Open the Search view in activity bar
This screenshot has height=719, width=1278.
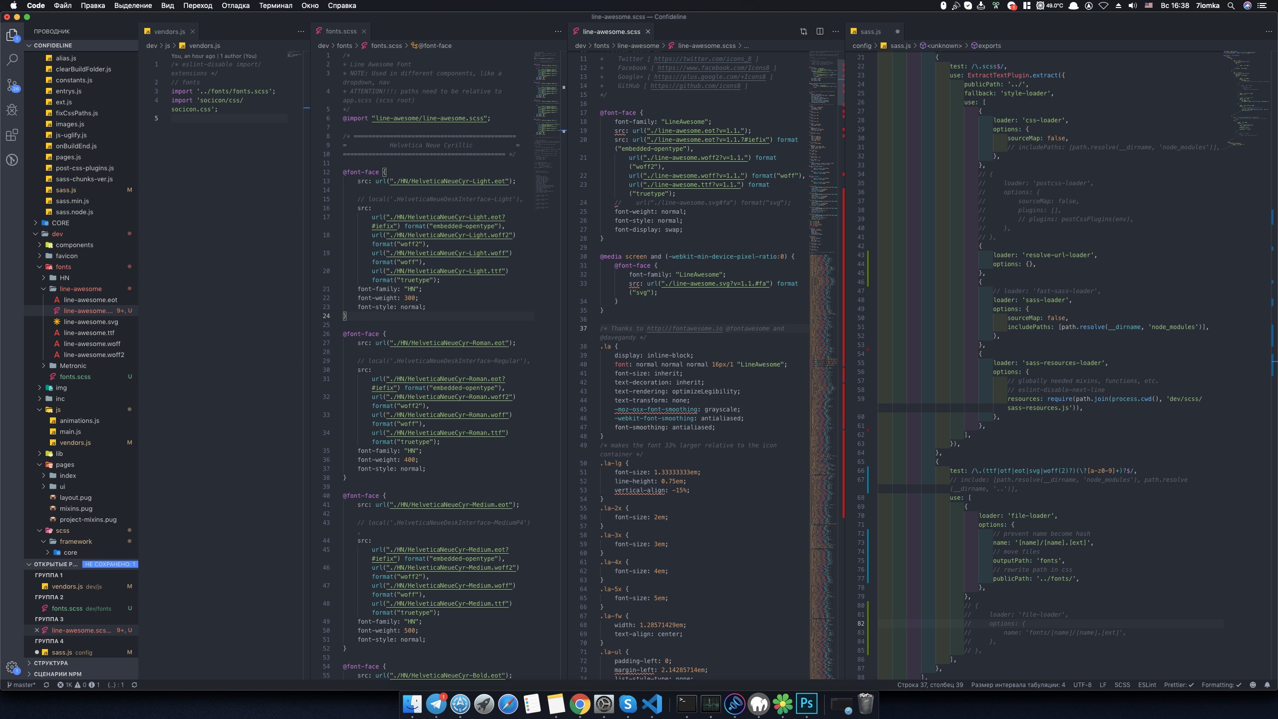point(12,60)
